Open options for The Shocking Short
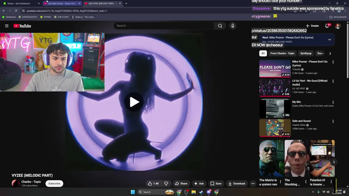The height and width of the screenshot is (196, 349). tap(306, 182)
